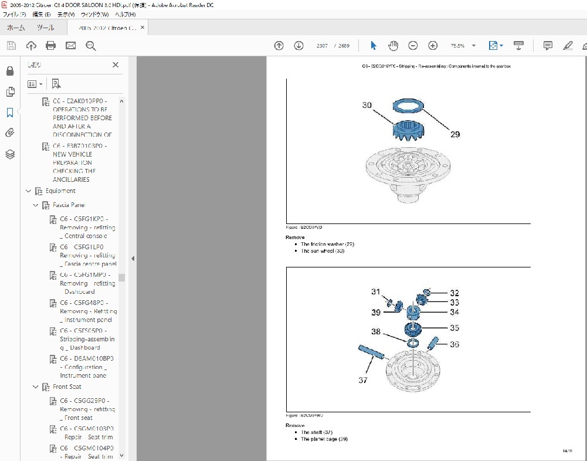Open the Window menu
Screen dimensions: 587x461
[x=95, y=14]
